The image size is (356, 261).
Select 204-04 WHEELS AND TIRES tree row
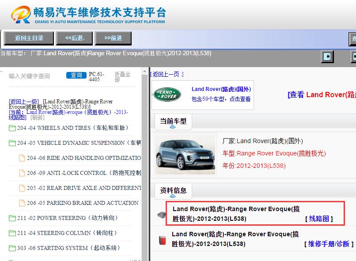[x=72, y=128]
